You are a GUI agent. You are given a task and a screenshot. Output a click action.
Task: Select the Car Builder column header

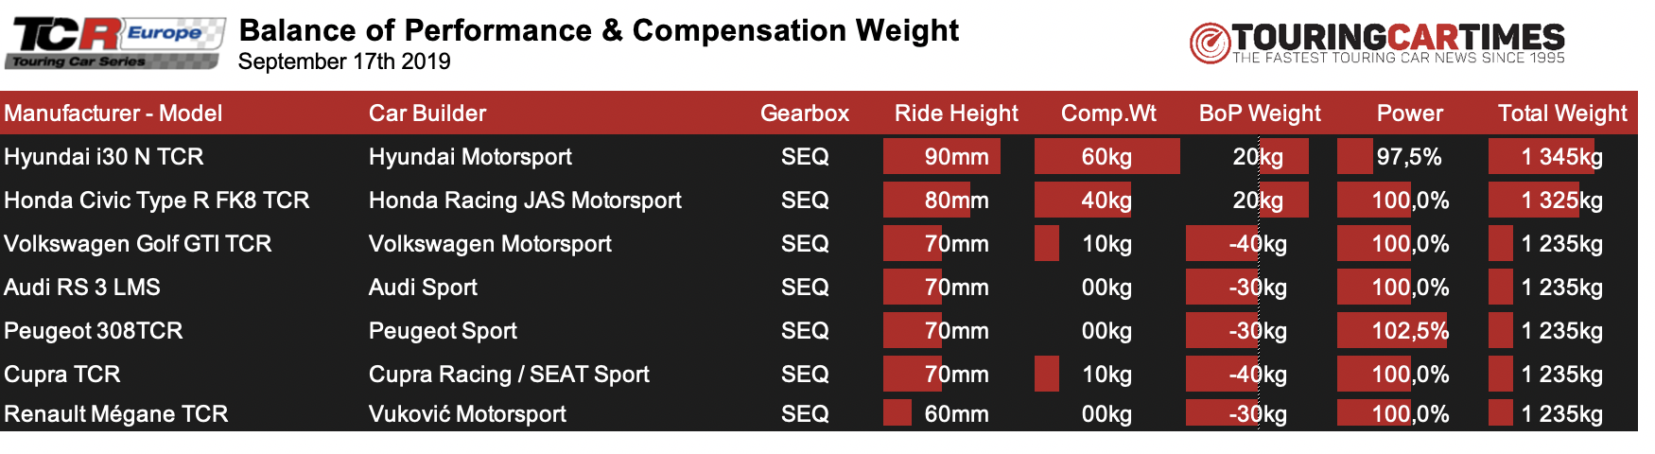point(427,113)
